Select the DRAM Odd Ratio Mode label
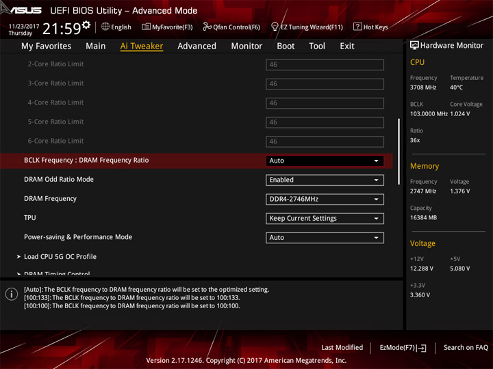The height and width of the screenshot is (369, 493). 59,180
